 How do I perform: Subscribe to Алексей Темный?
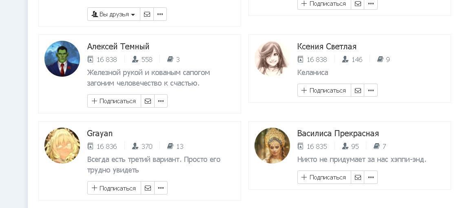(x=114, y=101)
